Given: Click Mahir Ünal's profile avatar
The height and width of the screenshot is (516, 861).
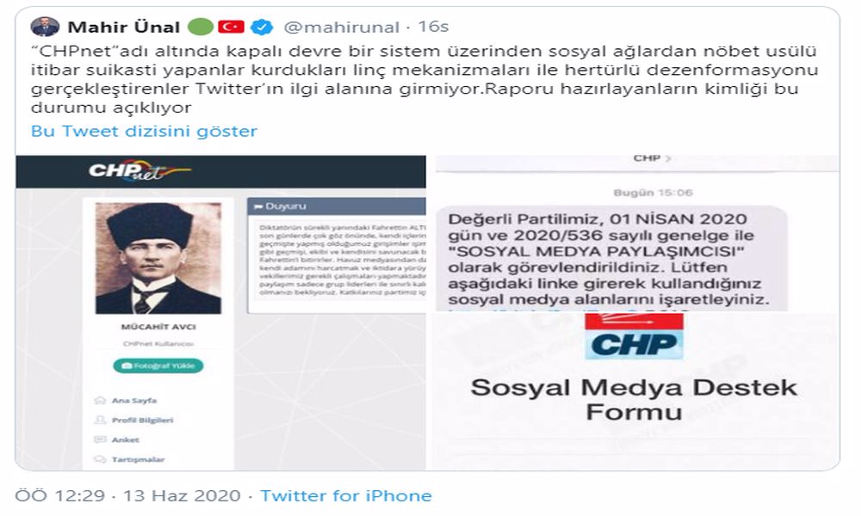Looking at the screenshot, I should (45, 27).
